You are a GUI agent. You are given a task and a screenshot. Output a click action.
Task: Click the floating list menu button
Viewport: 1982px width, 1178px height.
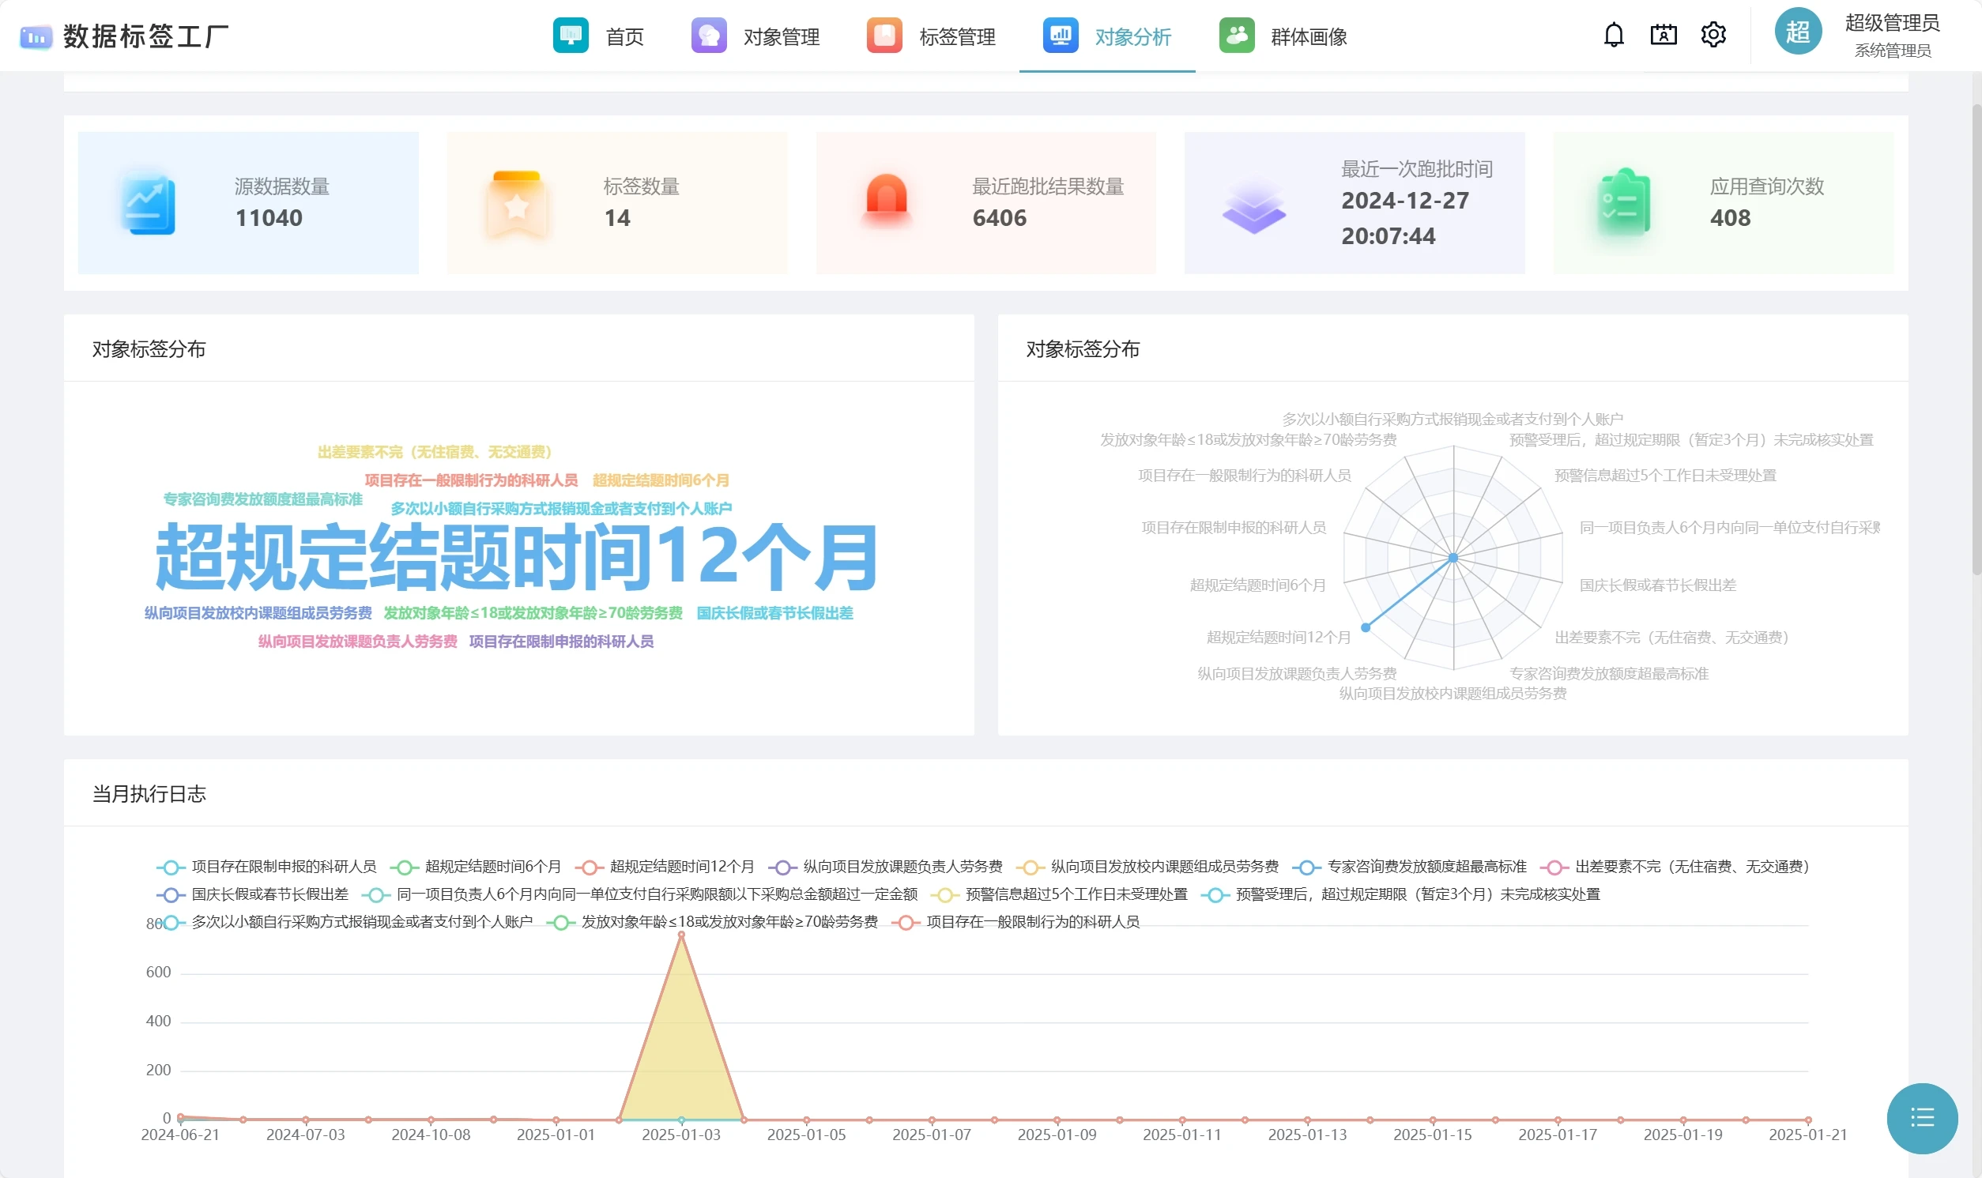point(1922,1118)
